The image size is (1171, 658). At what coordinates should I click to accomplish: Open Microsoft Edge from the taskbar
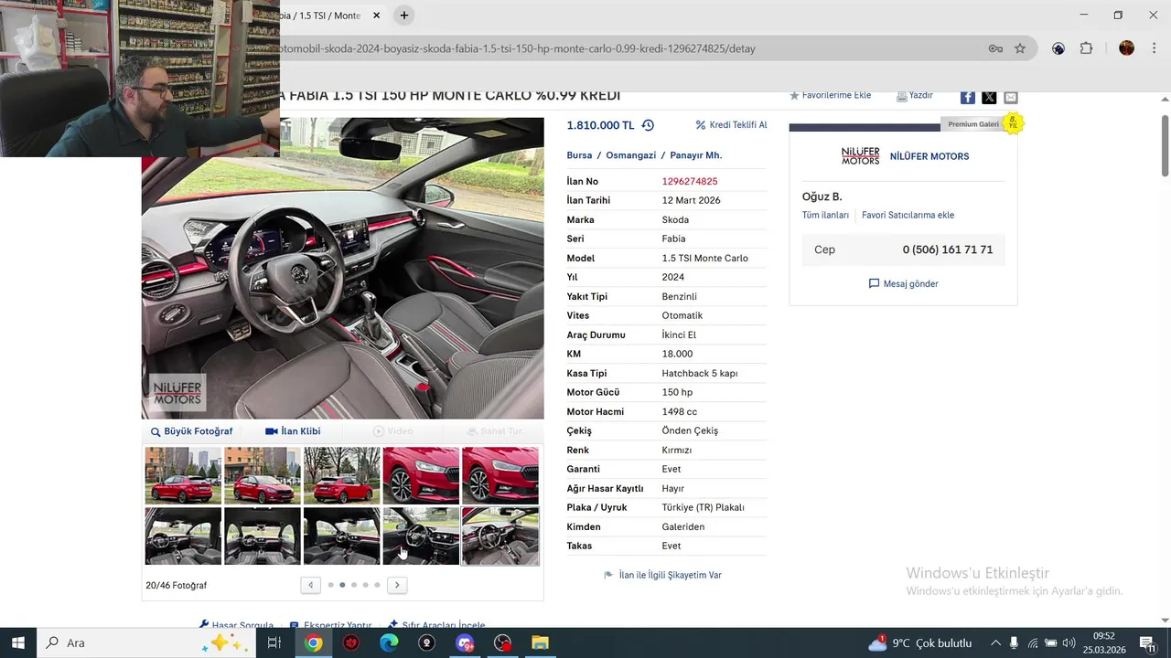(389, 642)
